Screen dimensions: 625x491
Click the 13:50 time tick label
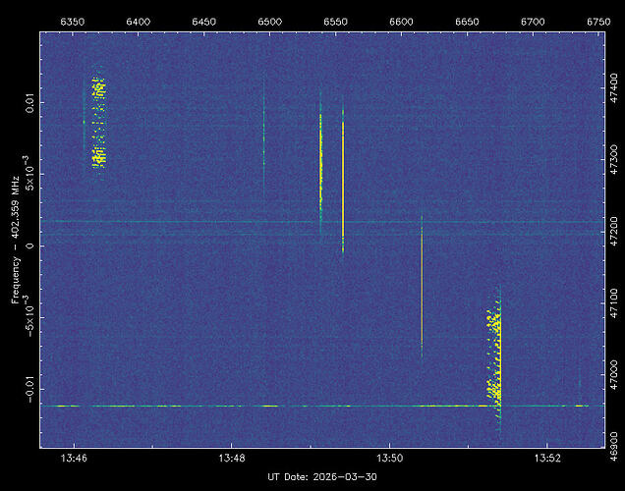click(x=389, y=458)
